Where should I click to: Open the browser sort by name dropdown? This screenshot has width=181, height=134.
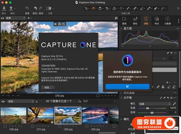(x=21, y=101)
